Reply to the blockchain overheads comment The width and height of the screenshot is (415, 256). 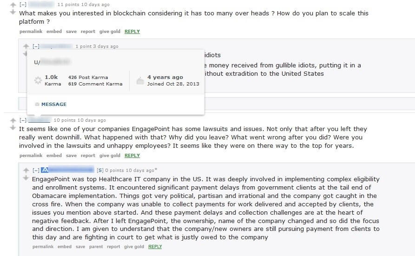pos(132,32)
